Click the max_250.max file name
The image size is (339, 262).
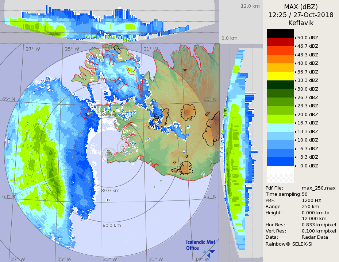pyautogui.click(x=318, y=188)
